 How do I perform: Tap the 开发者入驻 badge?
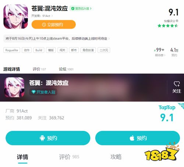tap(43, 92)
